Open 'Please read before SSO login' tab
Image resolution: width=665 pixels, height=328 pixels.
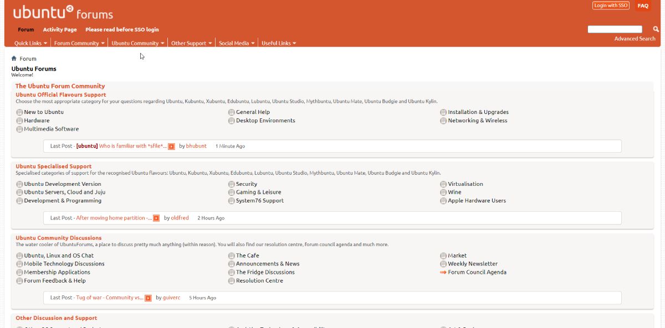pyautogui.click(x=122, y=30)
